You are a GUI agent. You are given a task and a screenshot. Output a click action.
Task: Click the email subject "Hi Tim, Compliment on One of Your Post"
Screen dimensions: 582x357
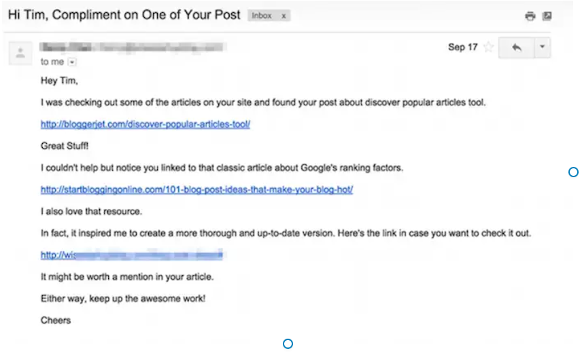[x=124, y=14]
